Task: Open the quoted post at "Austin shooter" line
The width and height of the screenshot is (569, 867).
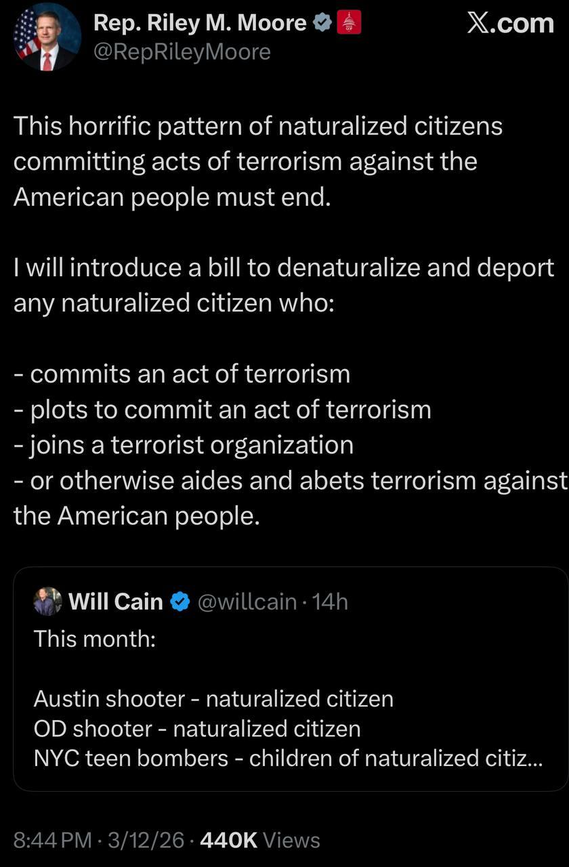Action: click(213, 698)
